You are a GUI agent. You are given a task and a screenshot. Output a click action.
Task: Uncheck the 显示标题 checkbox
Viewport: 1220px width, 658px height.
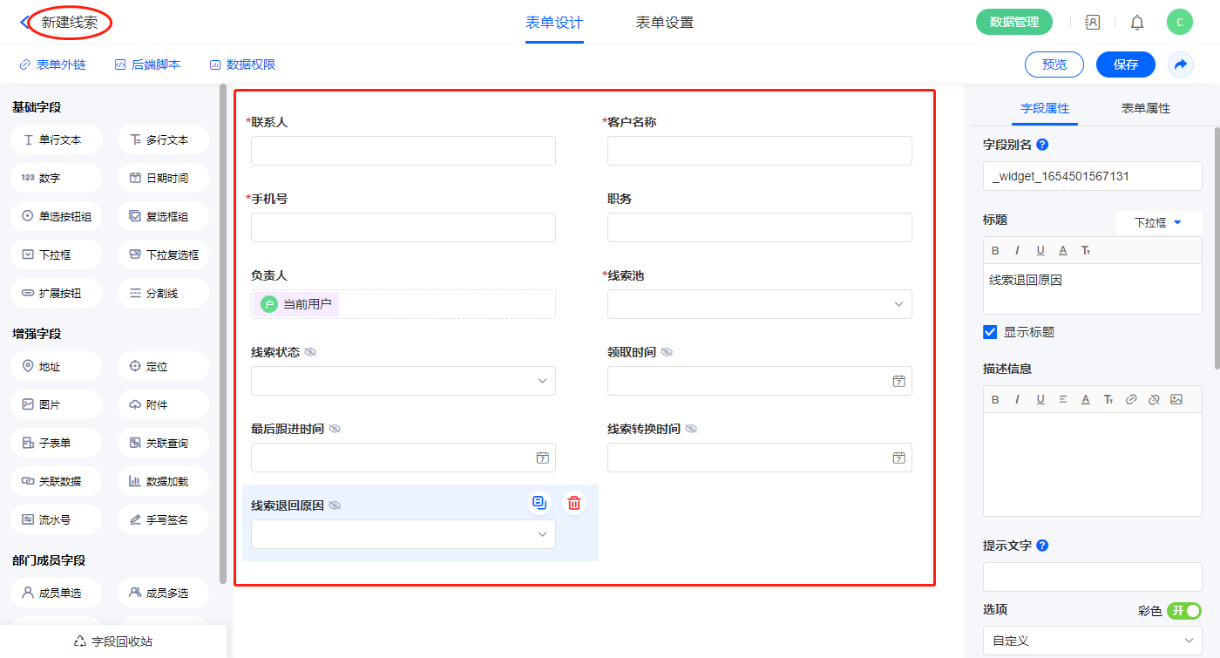point(990,332)
